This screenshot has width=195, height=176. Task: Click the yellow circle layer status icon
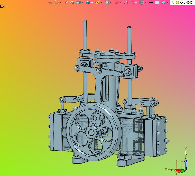177,3
